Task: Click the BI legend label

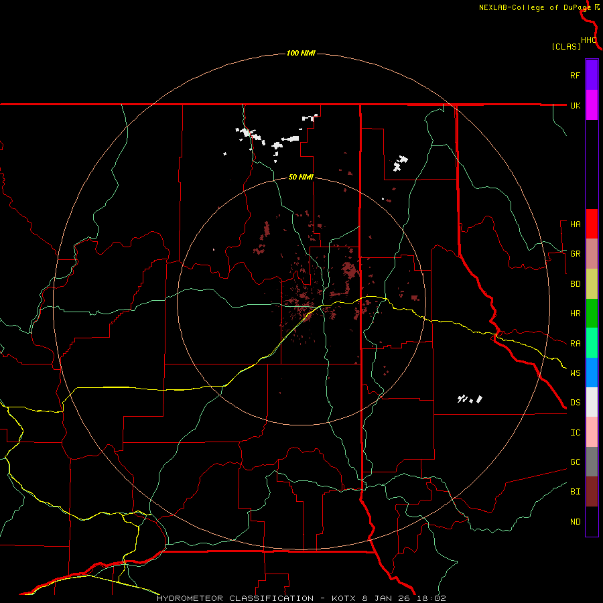Action: (575, 492)
